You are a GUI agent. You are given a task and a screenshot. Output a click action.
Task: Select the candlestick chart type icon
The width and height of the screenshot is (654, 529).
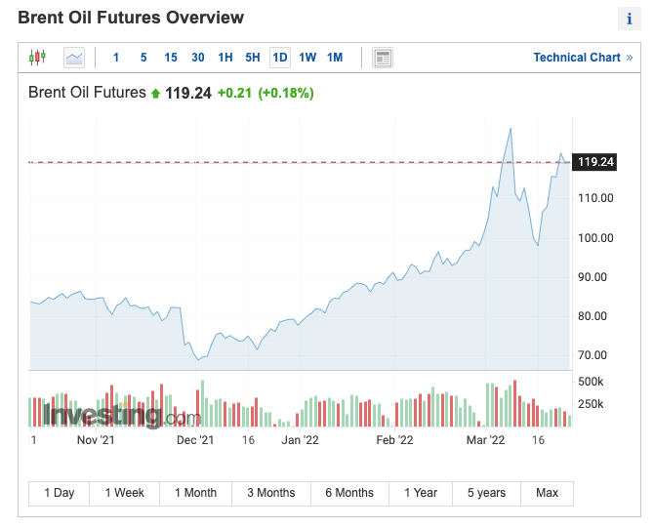coord(37,58)
